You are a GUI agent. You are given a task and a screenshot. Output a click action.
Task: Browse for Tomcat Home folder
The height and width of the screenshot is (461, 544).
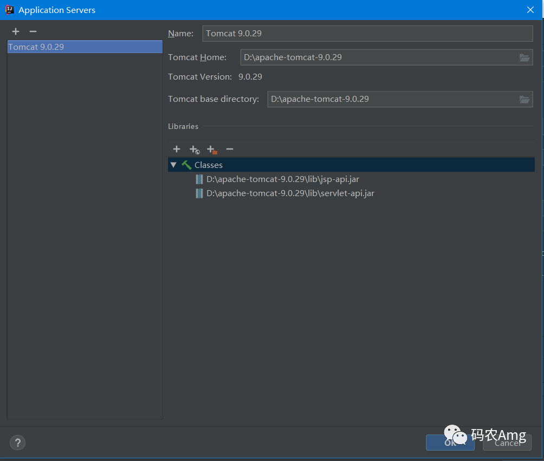524,57
